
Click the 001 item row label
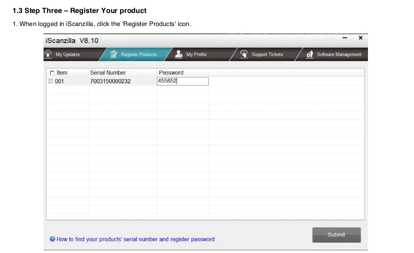[x=60, y=81]
